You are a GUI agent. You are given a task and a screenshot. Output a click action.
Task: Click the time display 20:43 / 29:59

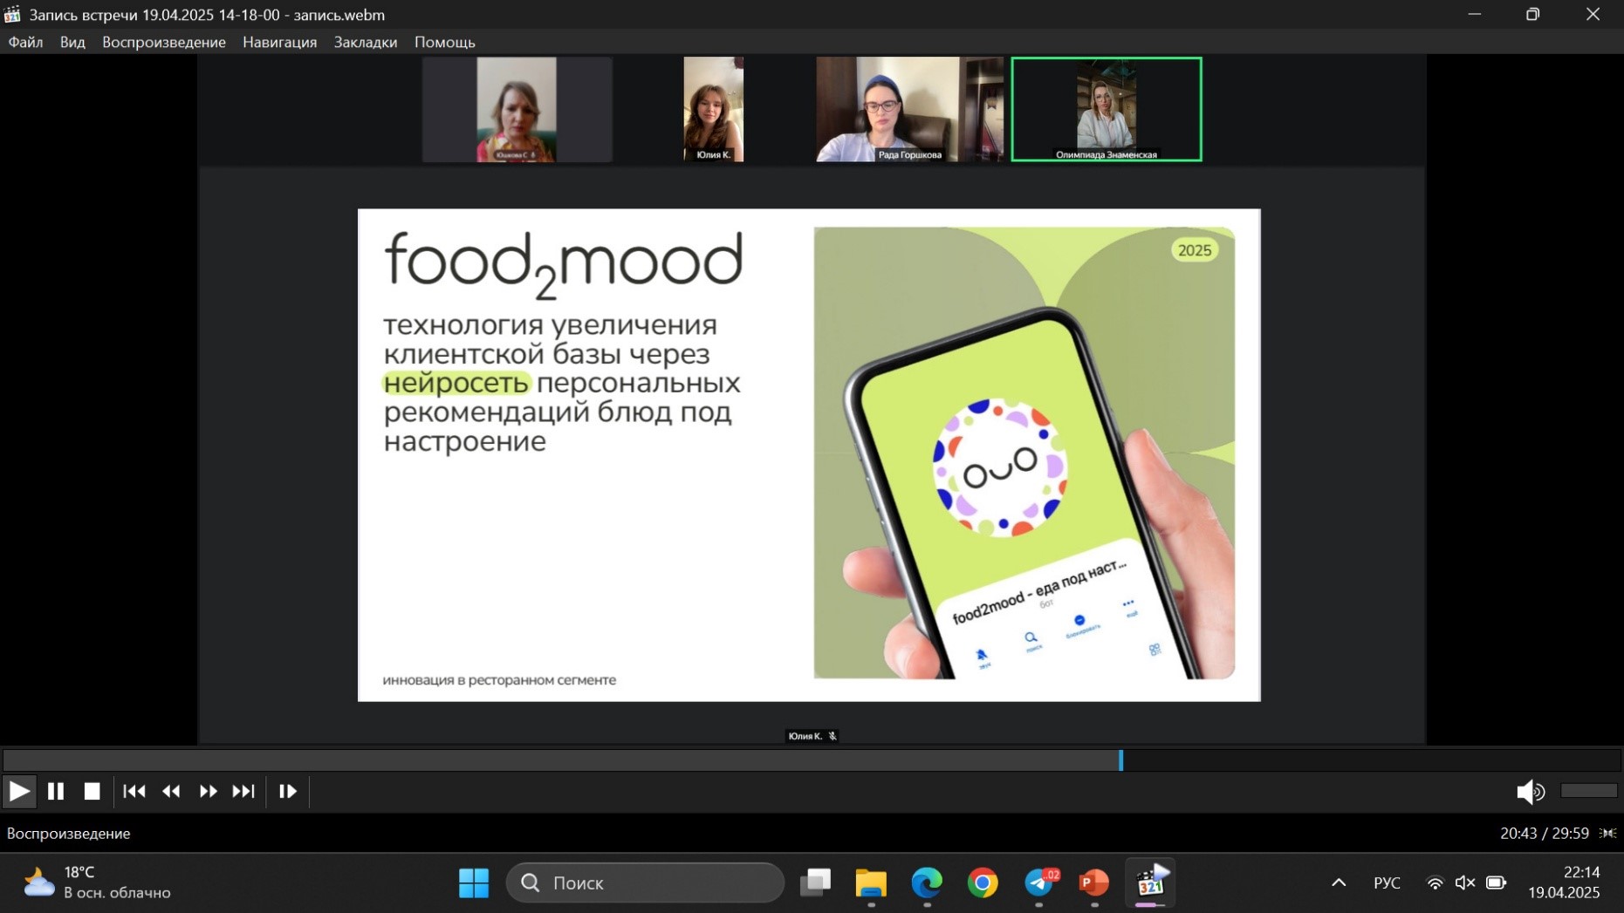(x=1545, y=834)
